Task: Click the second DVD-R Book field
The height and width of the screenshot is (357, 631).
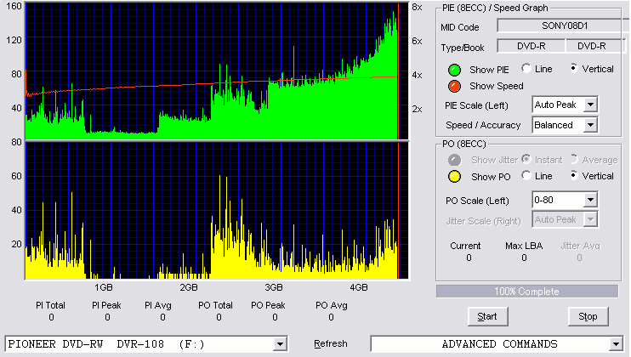Action: (595, 46)
